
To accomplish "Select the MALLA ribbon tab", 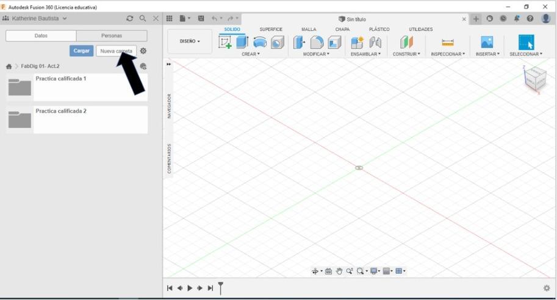I will pyautogui.click(x=309, y=29).
